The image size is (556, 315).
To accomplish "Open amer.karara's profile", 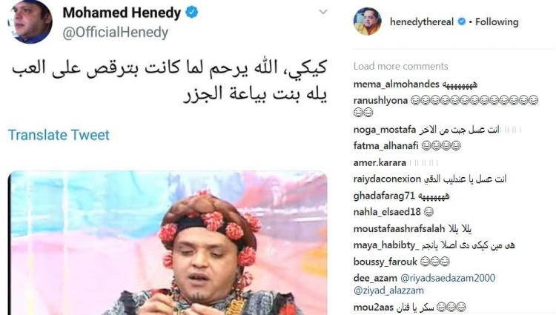I will (380, 162).
